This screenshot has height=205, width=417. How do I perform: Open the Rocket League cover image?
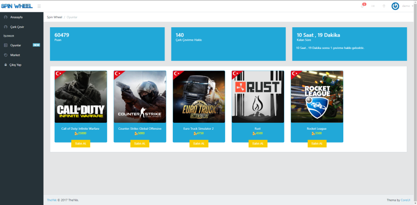pos(317,96)
